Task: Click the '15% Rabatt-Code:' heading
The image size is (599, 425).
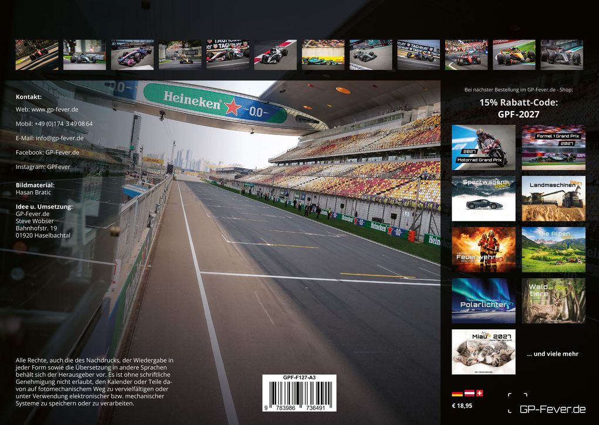Action: 519,102
